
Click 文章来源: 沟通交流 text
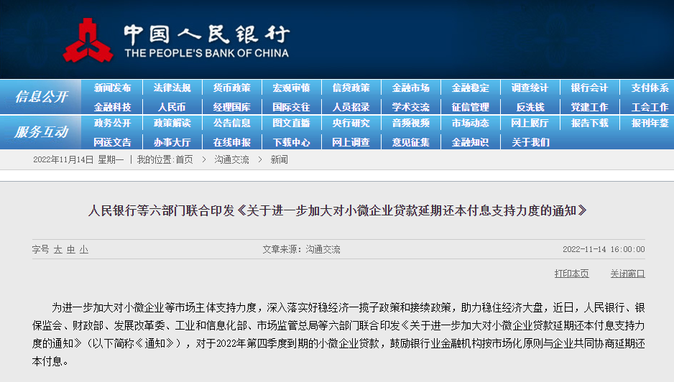point(301,250)
